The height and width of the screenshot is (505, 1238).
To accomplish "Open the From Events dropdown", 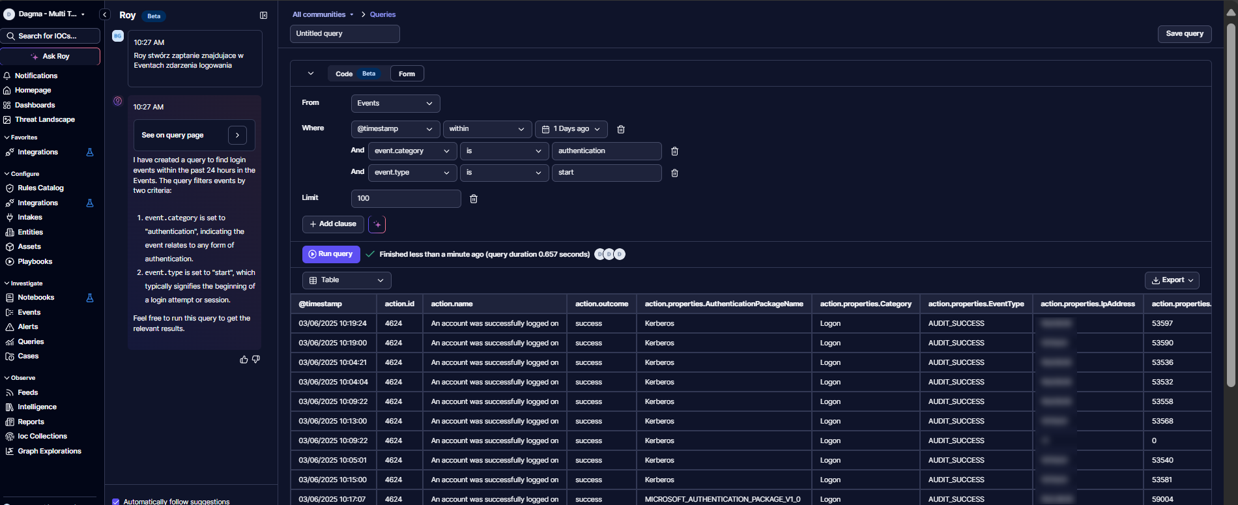I will [395, 104].
